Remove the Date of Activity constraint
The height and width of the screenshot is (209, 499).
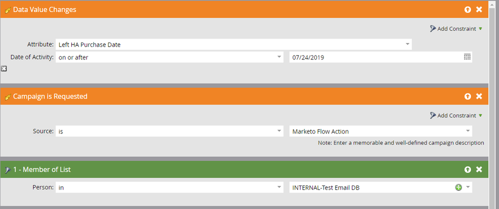point(4,68)
